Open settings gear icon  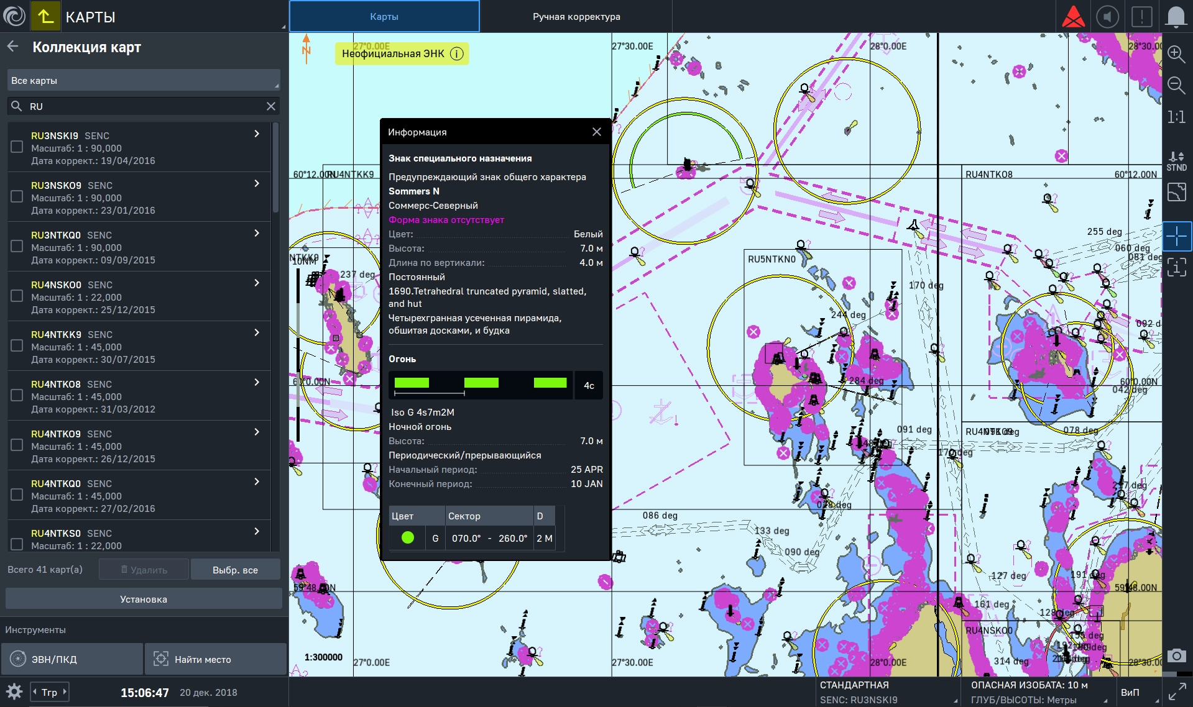14,691
